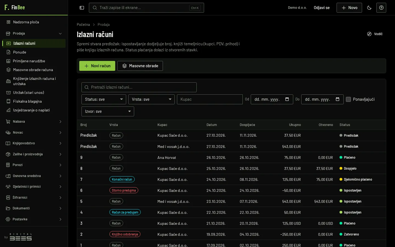Open Nadzorna ploča in sidebar
Image resolution: width=395 pixels, height=247 pixels.
coord(34,22)
